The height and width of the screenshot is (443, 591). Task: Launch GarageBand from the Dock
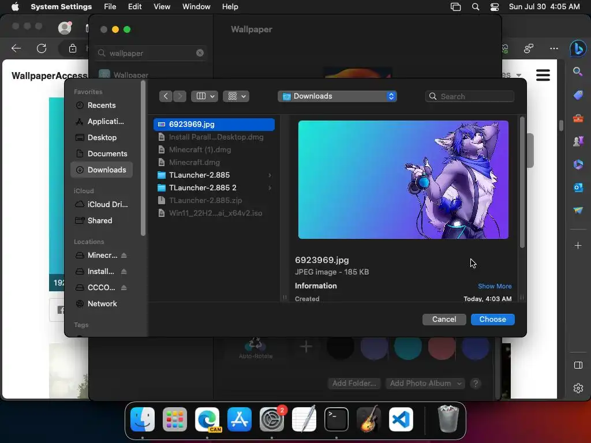(x=369, y=419)
